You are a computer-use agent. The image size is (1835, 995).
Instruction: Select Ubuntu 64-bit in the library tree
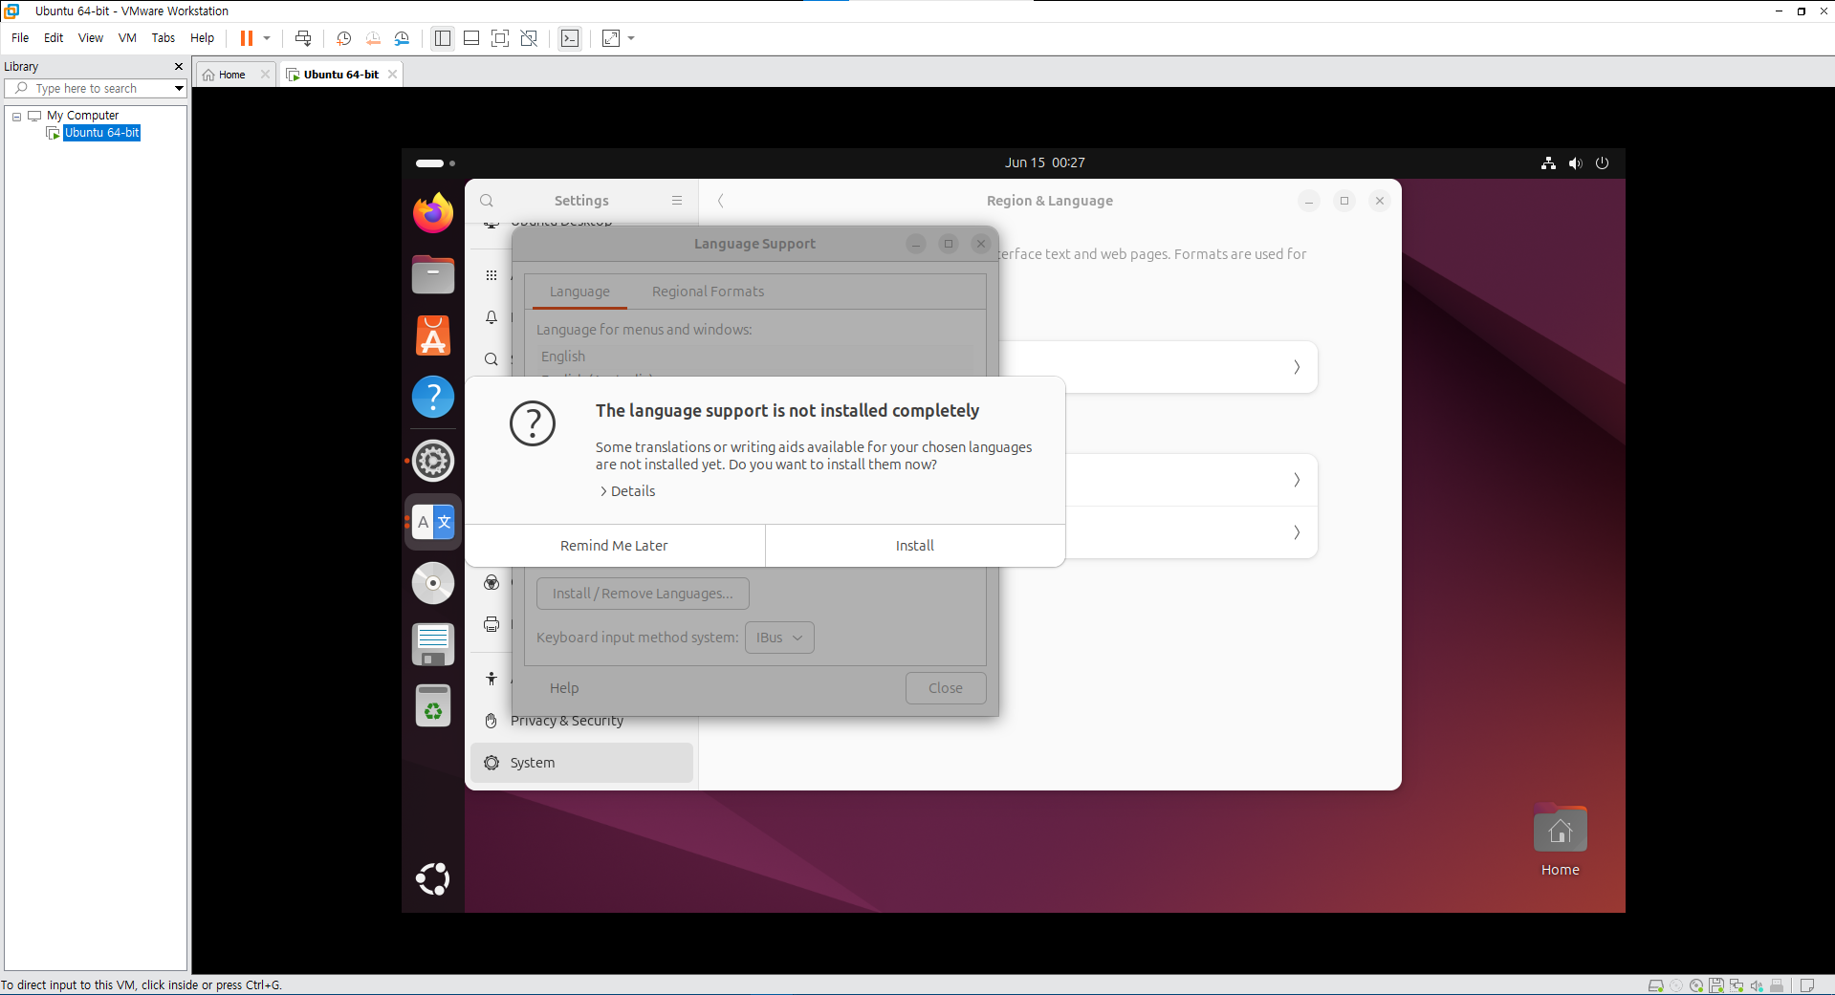101,133
